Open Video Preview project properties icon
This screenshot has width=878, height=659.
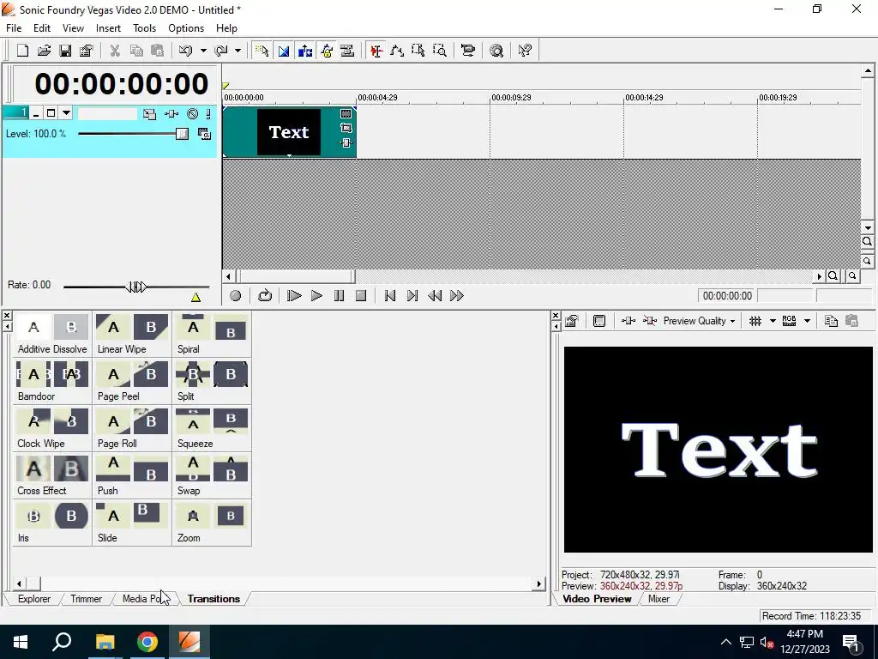click(572, 321)
